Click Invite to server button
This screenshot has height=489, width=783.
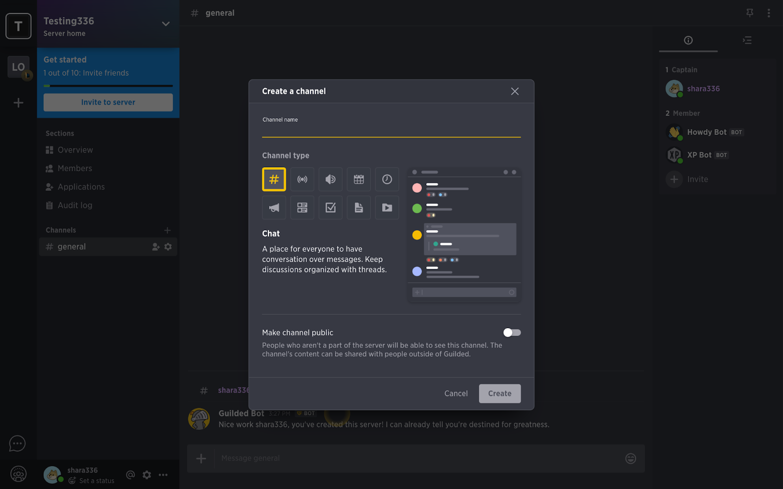click(x=108, y=102)
